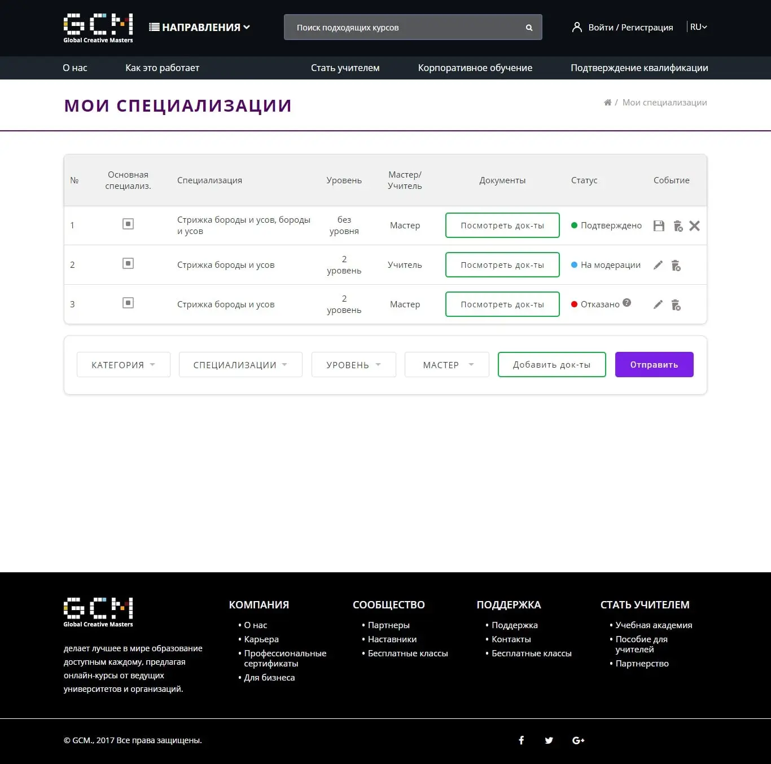
Task: Click the question mark next to Отказано status
Action: click(x=625, y=302)
